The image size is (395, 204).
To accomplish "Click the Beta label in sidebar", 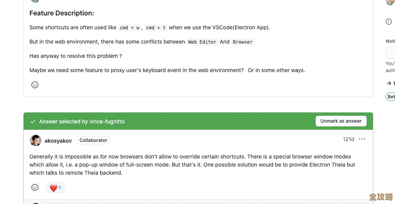I will pyautogui.click(x=390, y=97).
